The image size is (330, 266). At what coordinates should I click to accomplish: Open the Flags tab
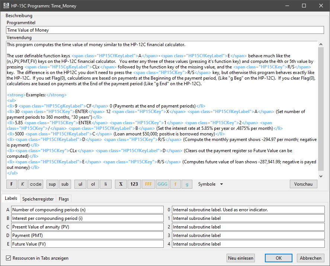click(x=64, y=199)
